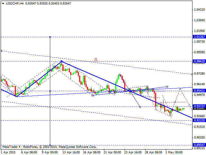The image size is (206, 155).
Task: Select the vertical line's middle handle at 0.95421
Action: [x=50, y=91]
